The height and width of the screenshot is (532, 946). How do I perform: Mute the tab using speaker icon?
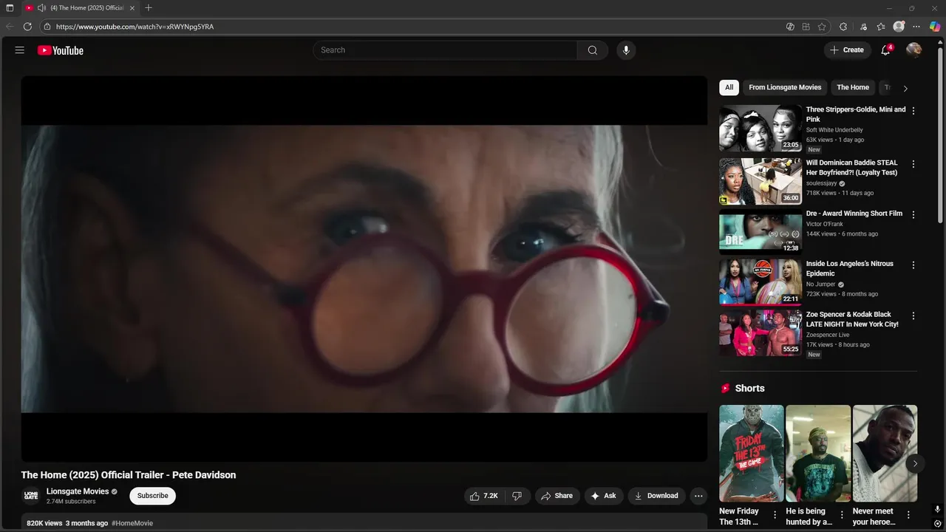tap(41, 8)
